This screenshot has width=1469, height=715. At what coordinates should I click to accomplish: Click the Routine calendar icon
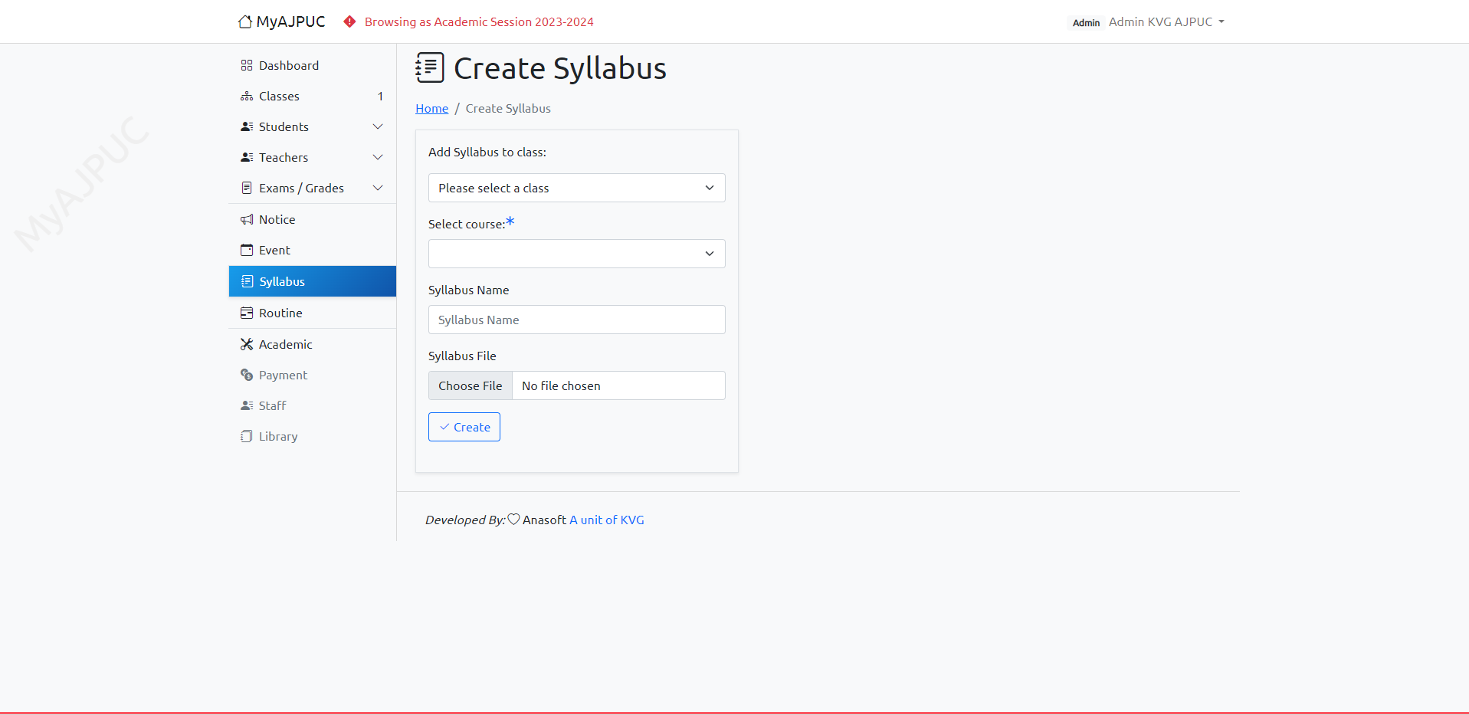(x=247, y=313)
